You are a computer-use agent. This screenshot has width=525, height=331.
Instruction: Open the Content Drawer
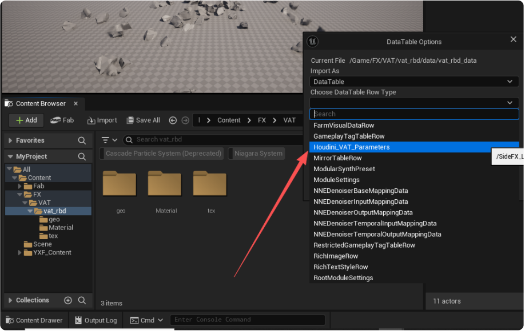[x=34, y=320]
